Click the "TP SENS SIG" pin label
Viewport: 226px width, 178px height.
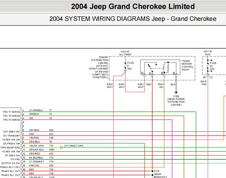pyautogui.click(x=12, y=156)
